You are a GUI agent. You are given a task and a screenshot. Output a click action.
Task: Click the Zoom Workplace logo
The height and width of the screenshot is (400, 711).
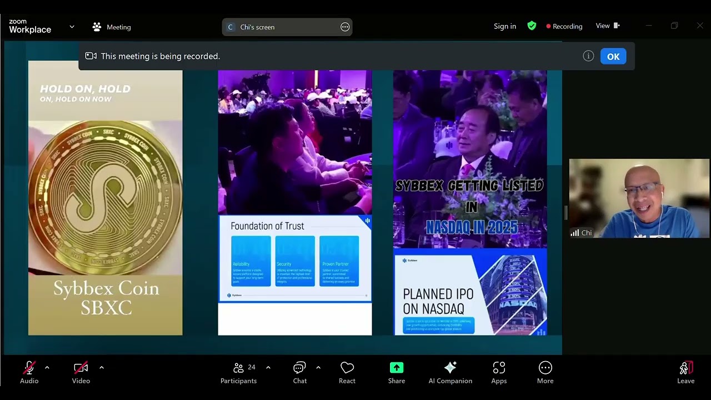(x=30, y=26)
